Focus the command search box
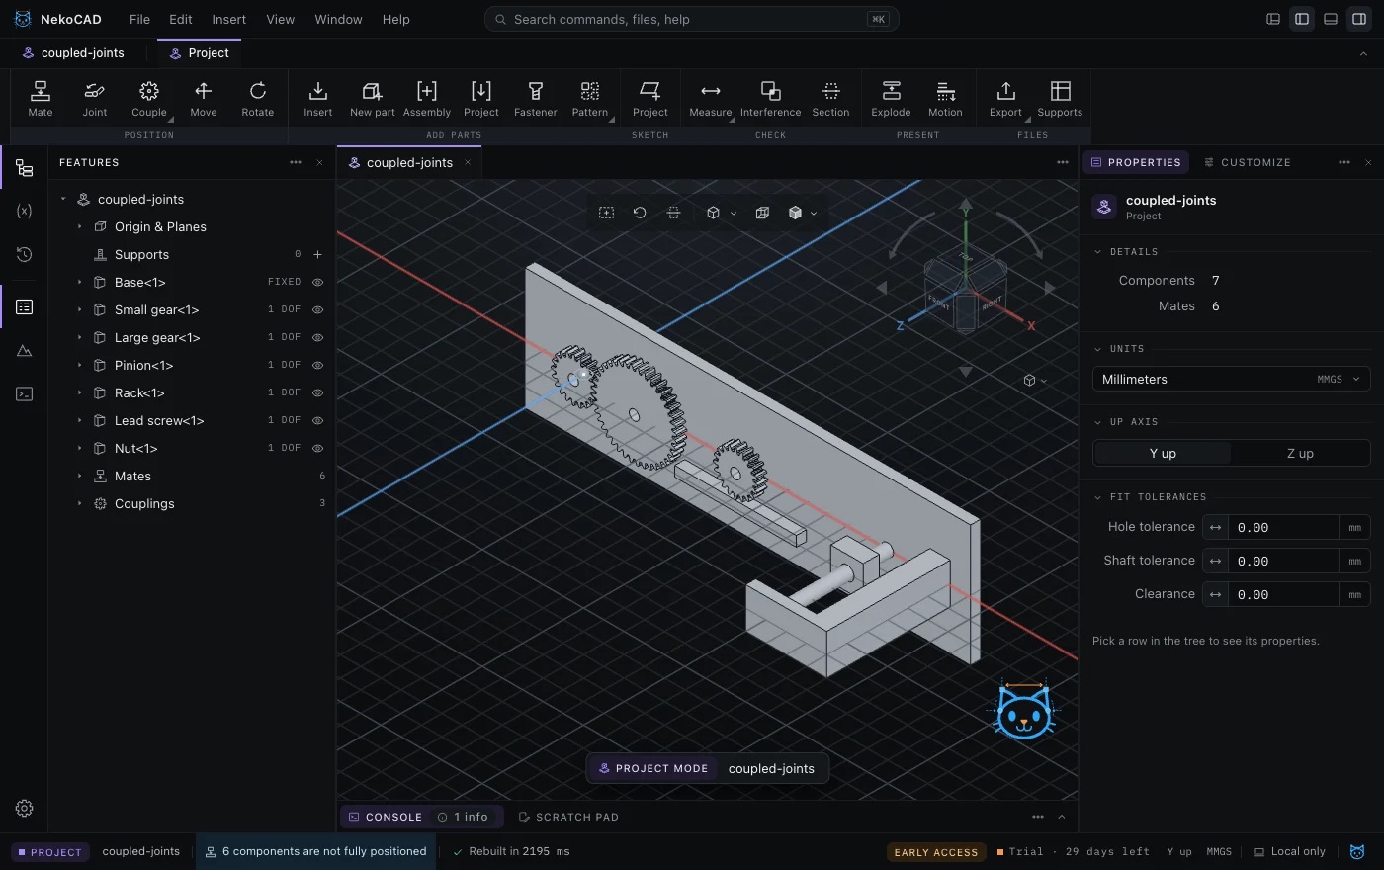Viewport: 1384px width, 870px height. pyautogui.click(x=691, y=19)
